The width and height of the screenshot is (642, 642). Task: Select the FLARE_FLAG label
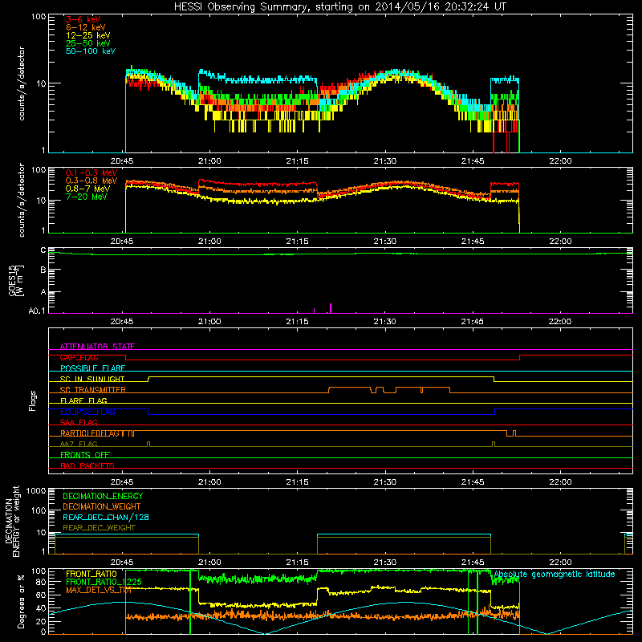(83, 400)
